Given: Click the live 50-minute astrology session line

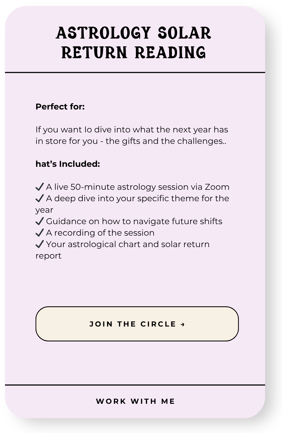Looking at the screenshot, I should pos(133,187).
